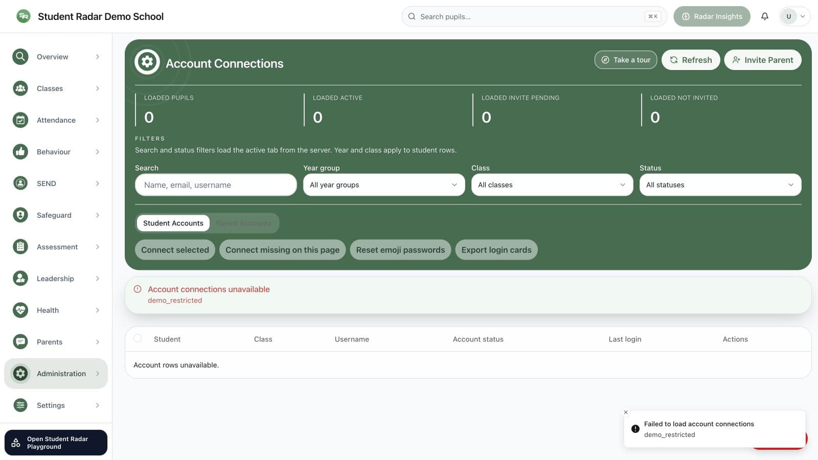This screenshot has height=460, width=818.
Task: Click Export login cards button
Action: [496, 250]
